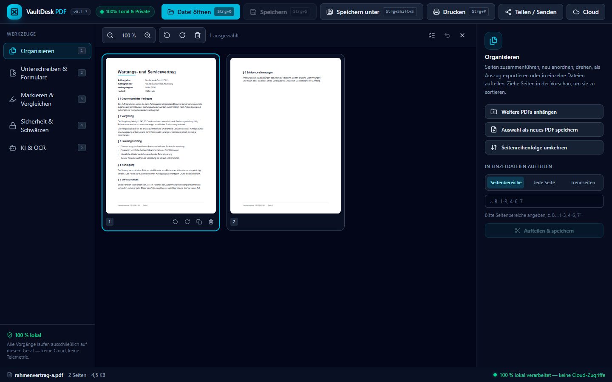Click the Organisieren panel header icon
Viewport: 612px width, 382px height.
[493, 41]
